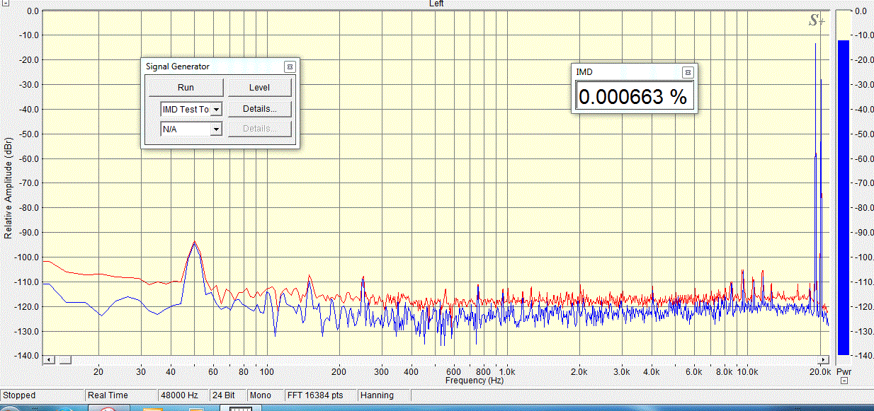Click the Stopped status bar field

point(42,395)
